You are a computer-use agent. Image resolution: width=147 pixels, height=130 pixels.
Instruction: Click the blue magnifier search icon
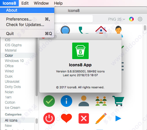pos(65,30)
